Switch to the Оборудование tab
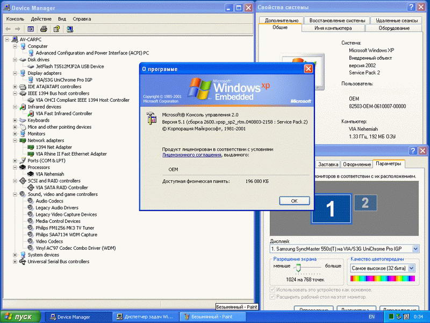 [393, 28]
